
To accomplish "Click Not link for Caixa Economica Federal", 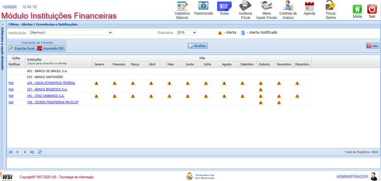I will pos(11,83).
